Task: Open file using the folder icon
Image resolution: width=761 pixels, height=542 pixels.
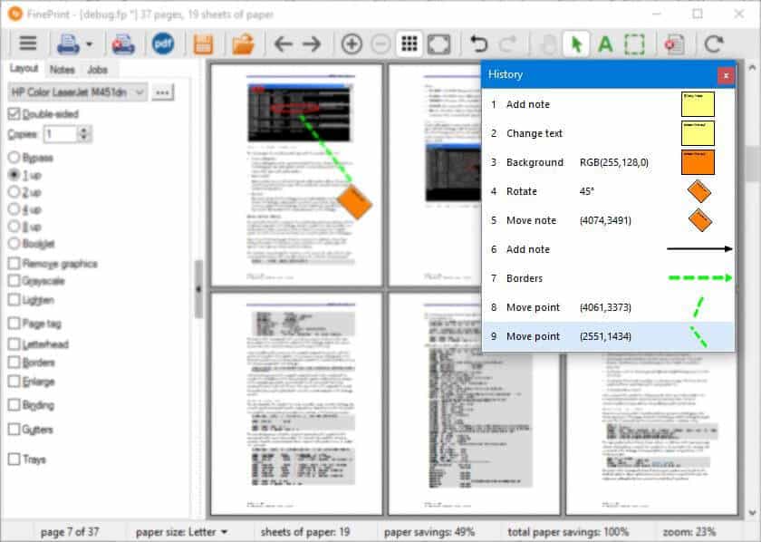Action: 242,44
